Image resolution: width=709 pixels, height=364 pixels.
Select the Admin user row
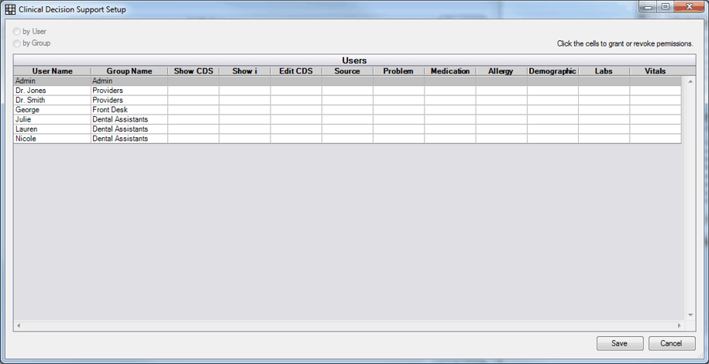tap(52, 81)
